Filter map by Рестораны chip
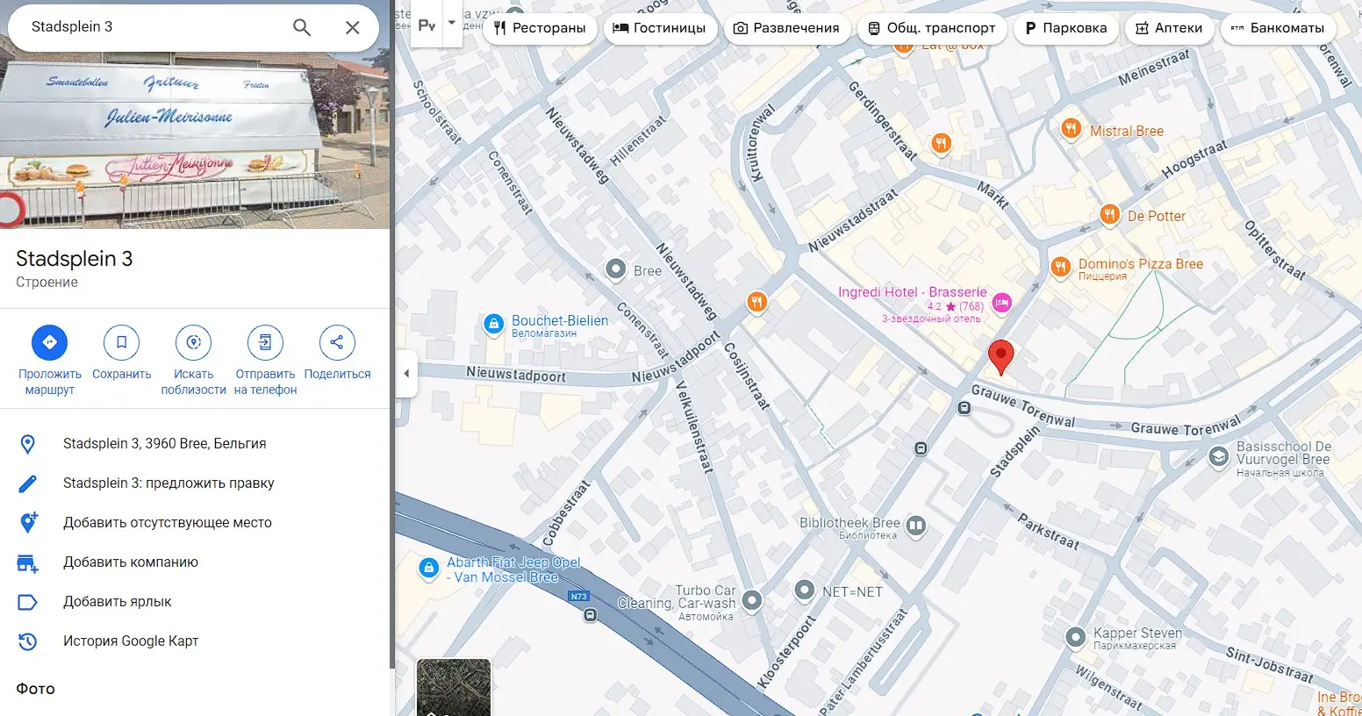Screen dimensions: 1362x716 tap(540, 28)
